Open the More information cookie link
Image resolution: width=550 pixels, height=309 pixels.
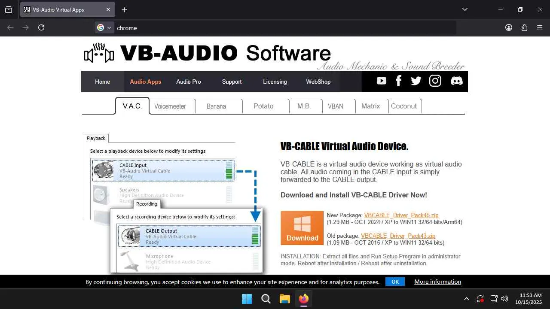coord(437,282)
